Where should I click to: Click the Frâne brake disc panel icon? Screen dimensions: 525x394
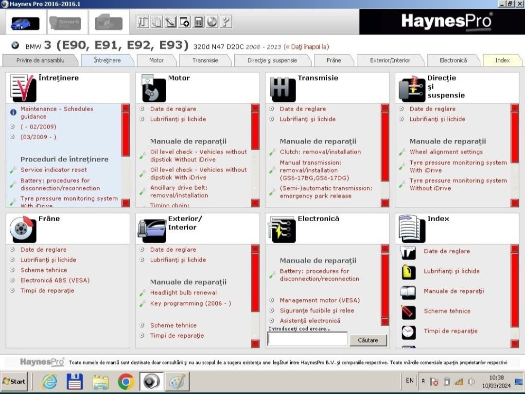click(x=23, y=229)
